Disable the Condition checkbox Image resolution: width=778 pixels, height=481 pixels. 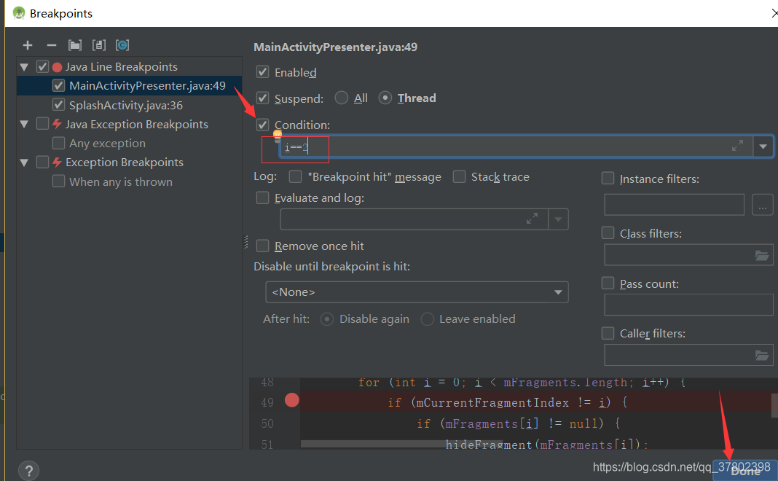pos(262,125)
